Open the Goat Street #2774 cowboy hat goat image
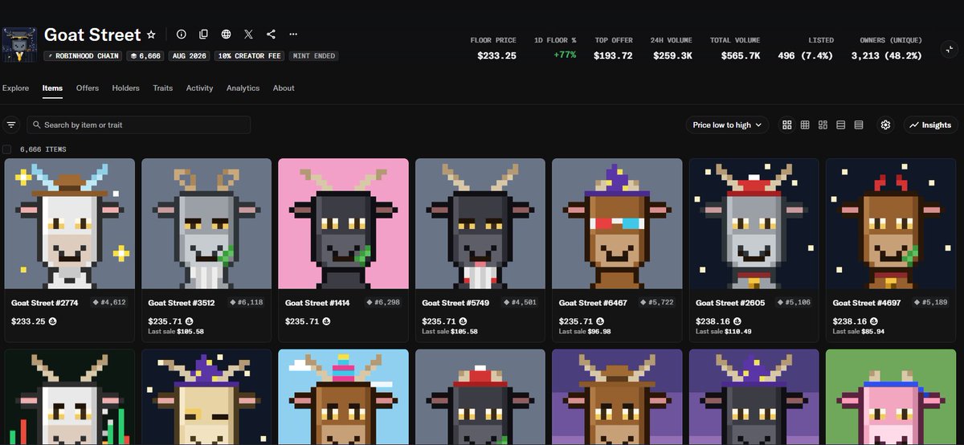964x445 pixels. click(70, 223)
